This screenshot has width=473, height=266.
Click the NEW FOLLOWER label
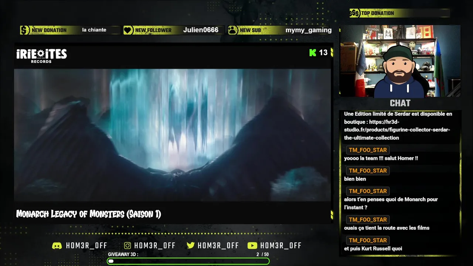coord(153,30)
